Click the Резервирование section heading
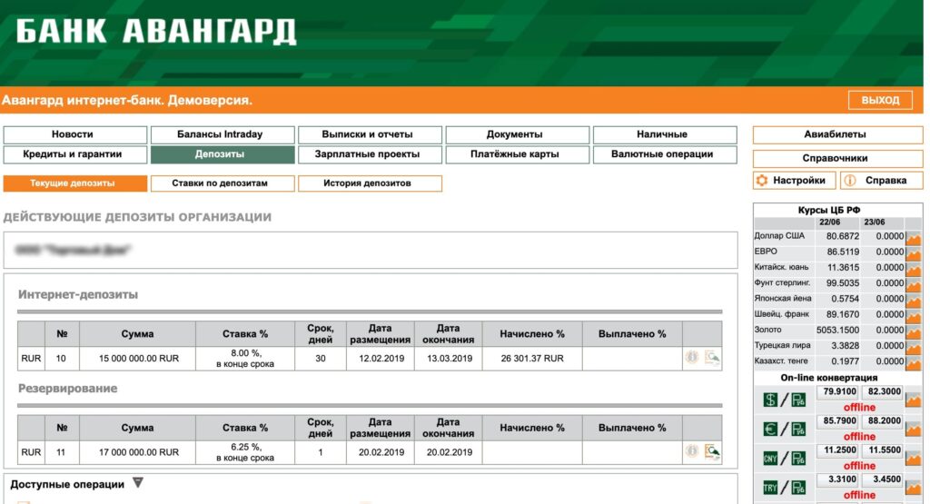 [67, 389]
